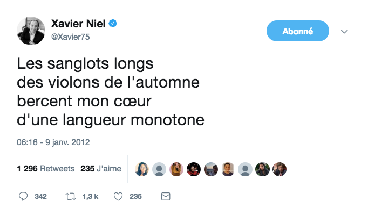Retweet this tweet using the arrows icon
The height and width of the screenshot is (215, 368).
[x=70, y=197]
